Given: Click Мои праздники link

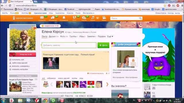Looking at the screenshot, I should [x=131, y=78].
